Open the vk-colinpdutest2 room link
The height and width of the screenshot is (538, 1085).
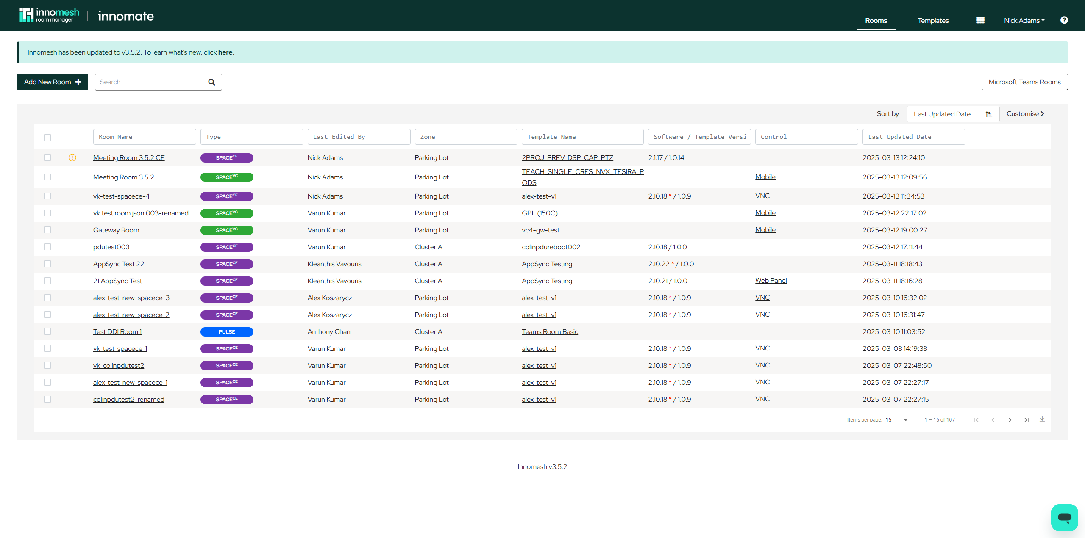[x=119, y=366]
